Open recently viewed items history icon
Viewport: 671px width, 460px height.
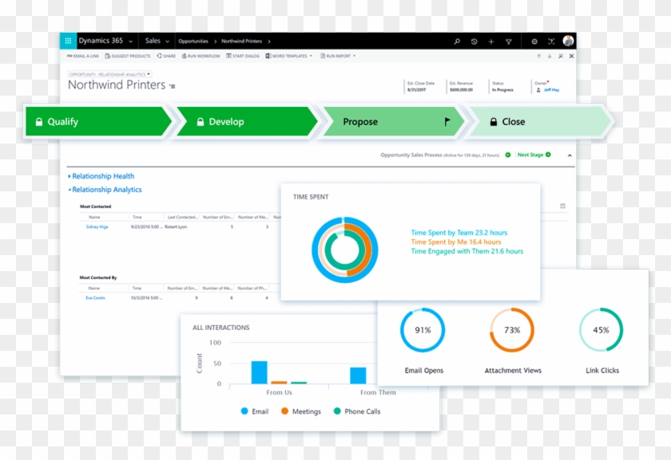(x=474, y=41)
